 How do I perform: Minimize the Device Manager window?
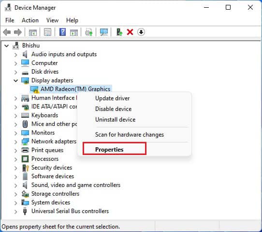[x=206, y=7]
